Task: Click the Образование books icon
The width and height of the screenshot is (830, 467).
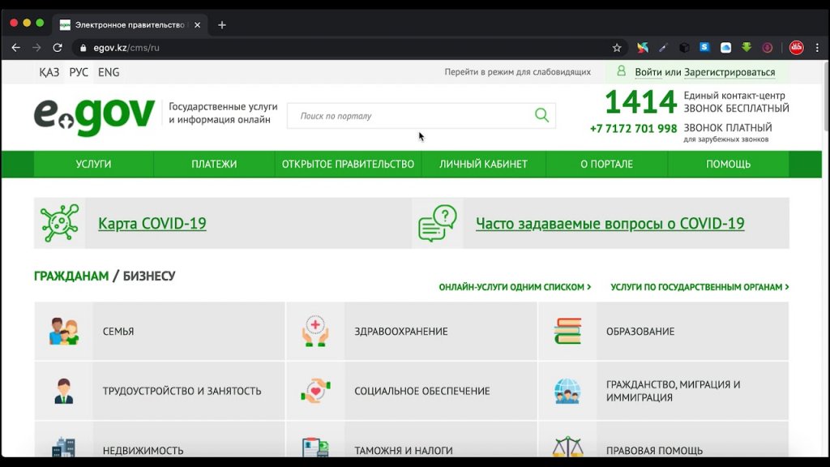Action: [567, 332]
